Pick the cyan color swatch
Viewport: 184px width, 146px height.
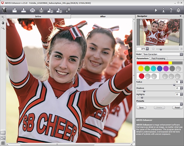[153, 68]
